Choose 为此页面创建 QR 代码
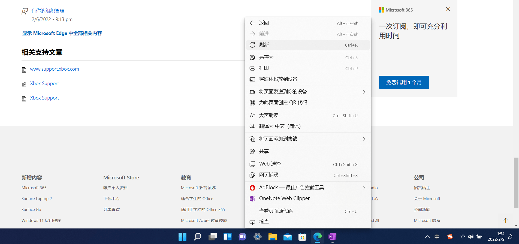Viewport: 519px width, 244px height. click(x=308, y=103)
